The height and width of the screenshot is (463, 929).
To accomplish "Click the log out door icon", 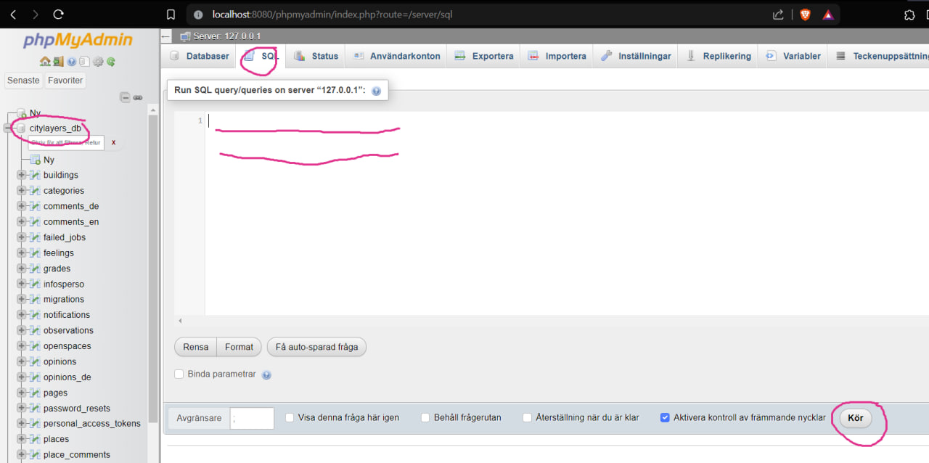I will [58, 62].
